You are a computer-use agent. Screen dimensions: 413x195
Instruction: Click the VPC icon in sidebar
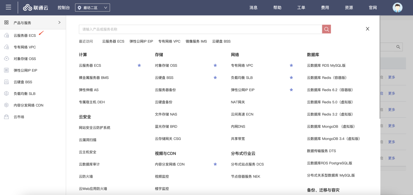[x=6, y=47]
